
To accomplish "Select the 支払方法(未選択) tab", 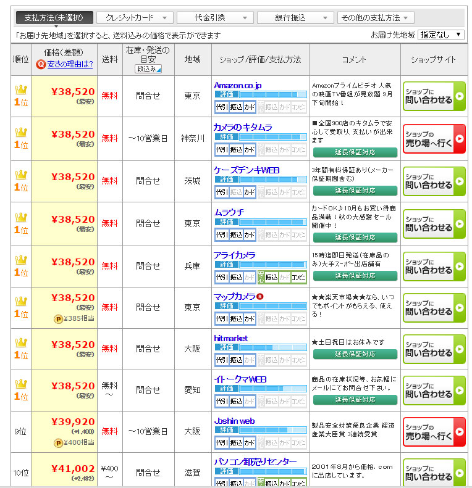I will [54, 18].
